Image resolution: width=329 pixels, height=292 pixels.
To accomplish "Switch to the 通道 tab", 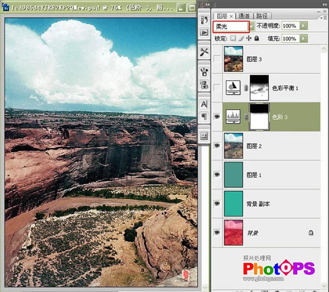I will (244, 16).
